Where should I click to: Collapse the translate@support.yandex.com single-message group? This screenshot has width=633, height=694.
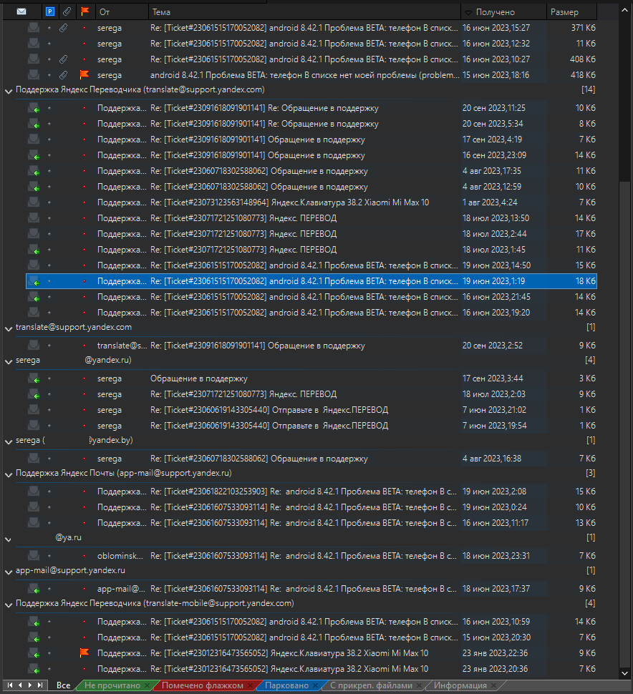tap(9, 328)
